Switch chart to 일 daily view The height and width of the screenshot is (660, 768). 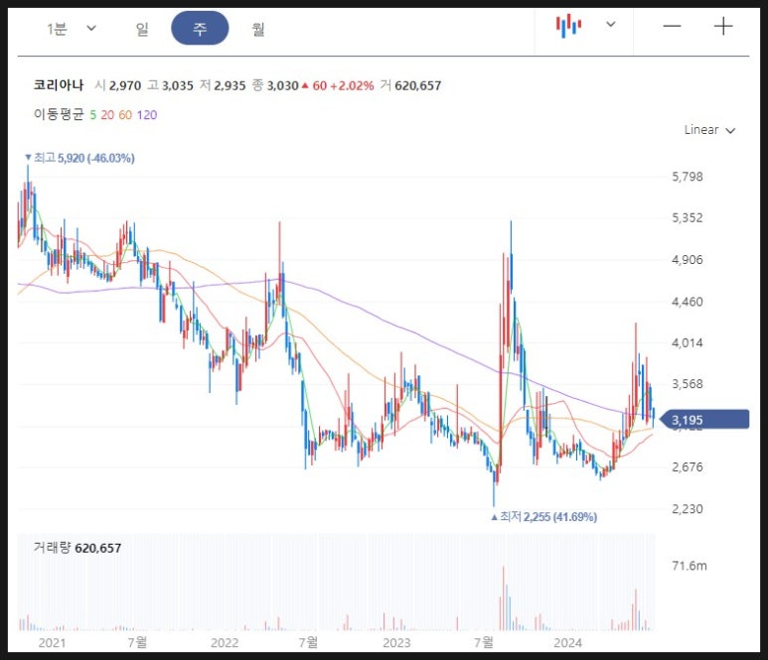pyautogui.click(x=142, y=29)
